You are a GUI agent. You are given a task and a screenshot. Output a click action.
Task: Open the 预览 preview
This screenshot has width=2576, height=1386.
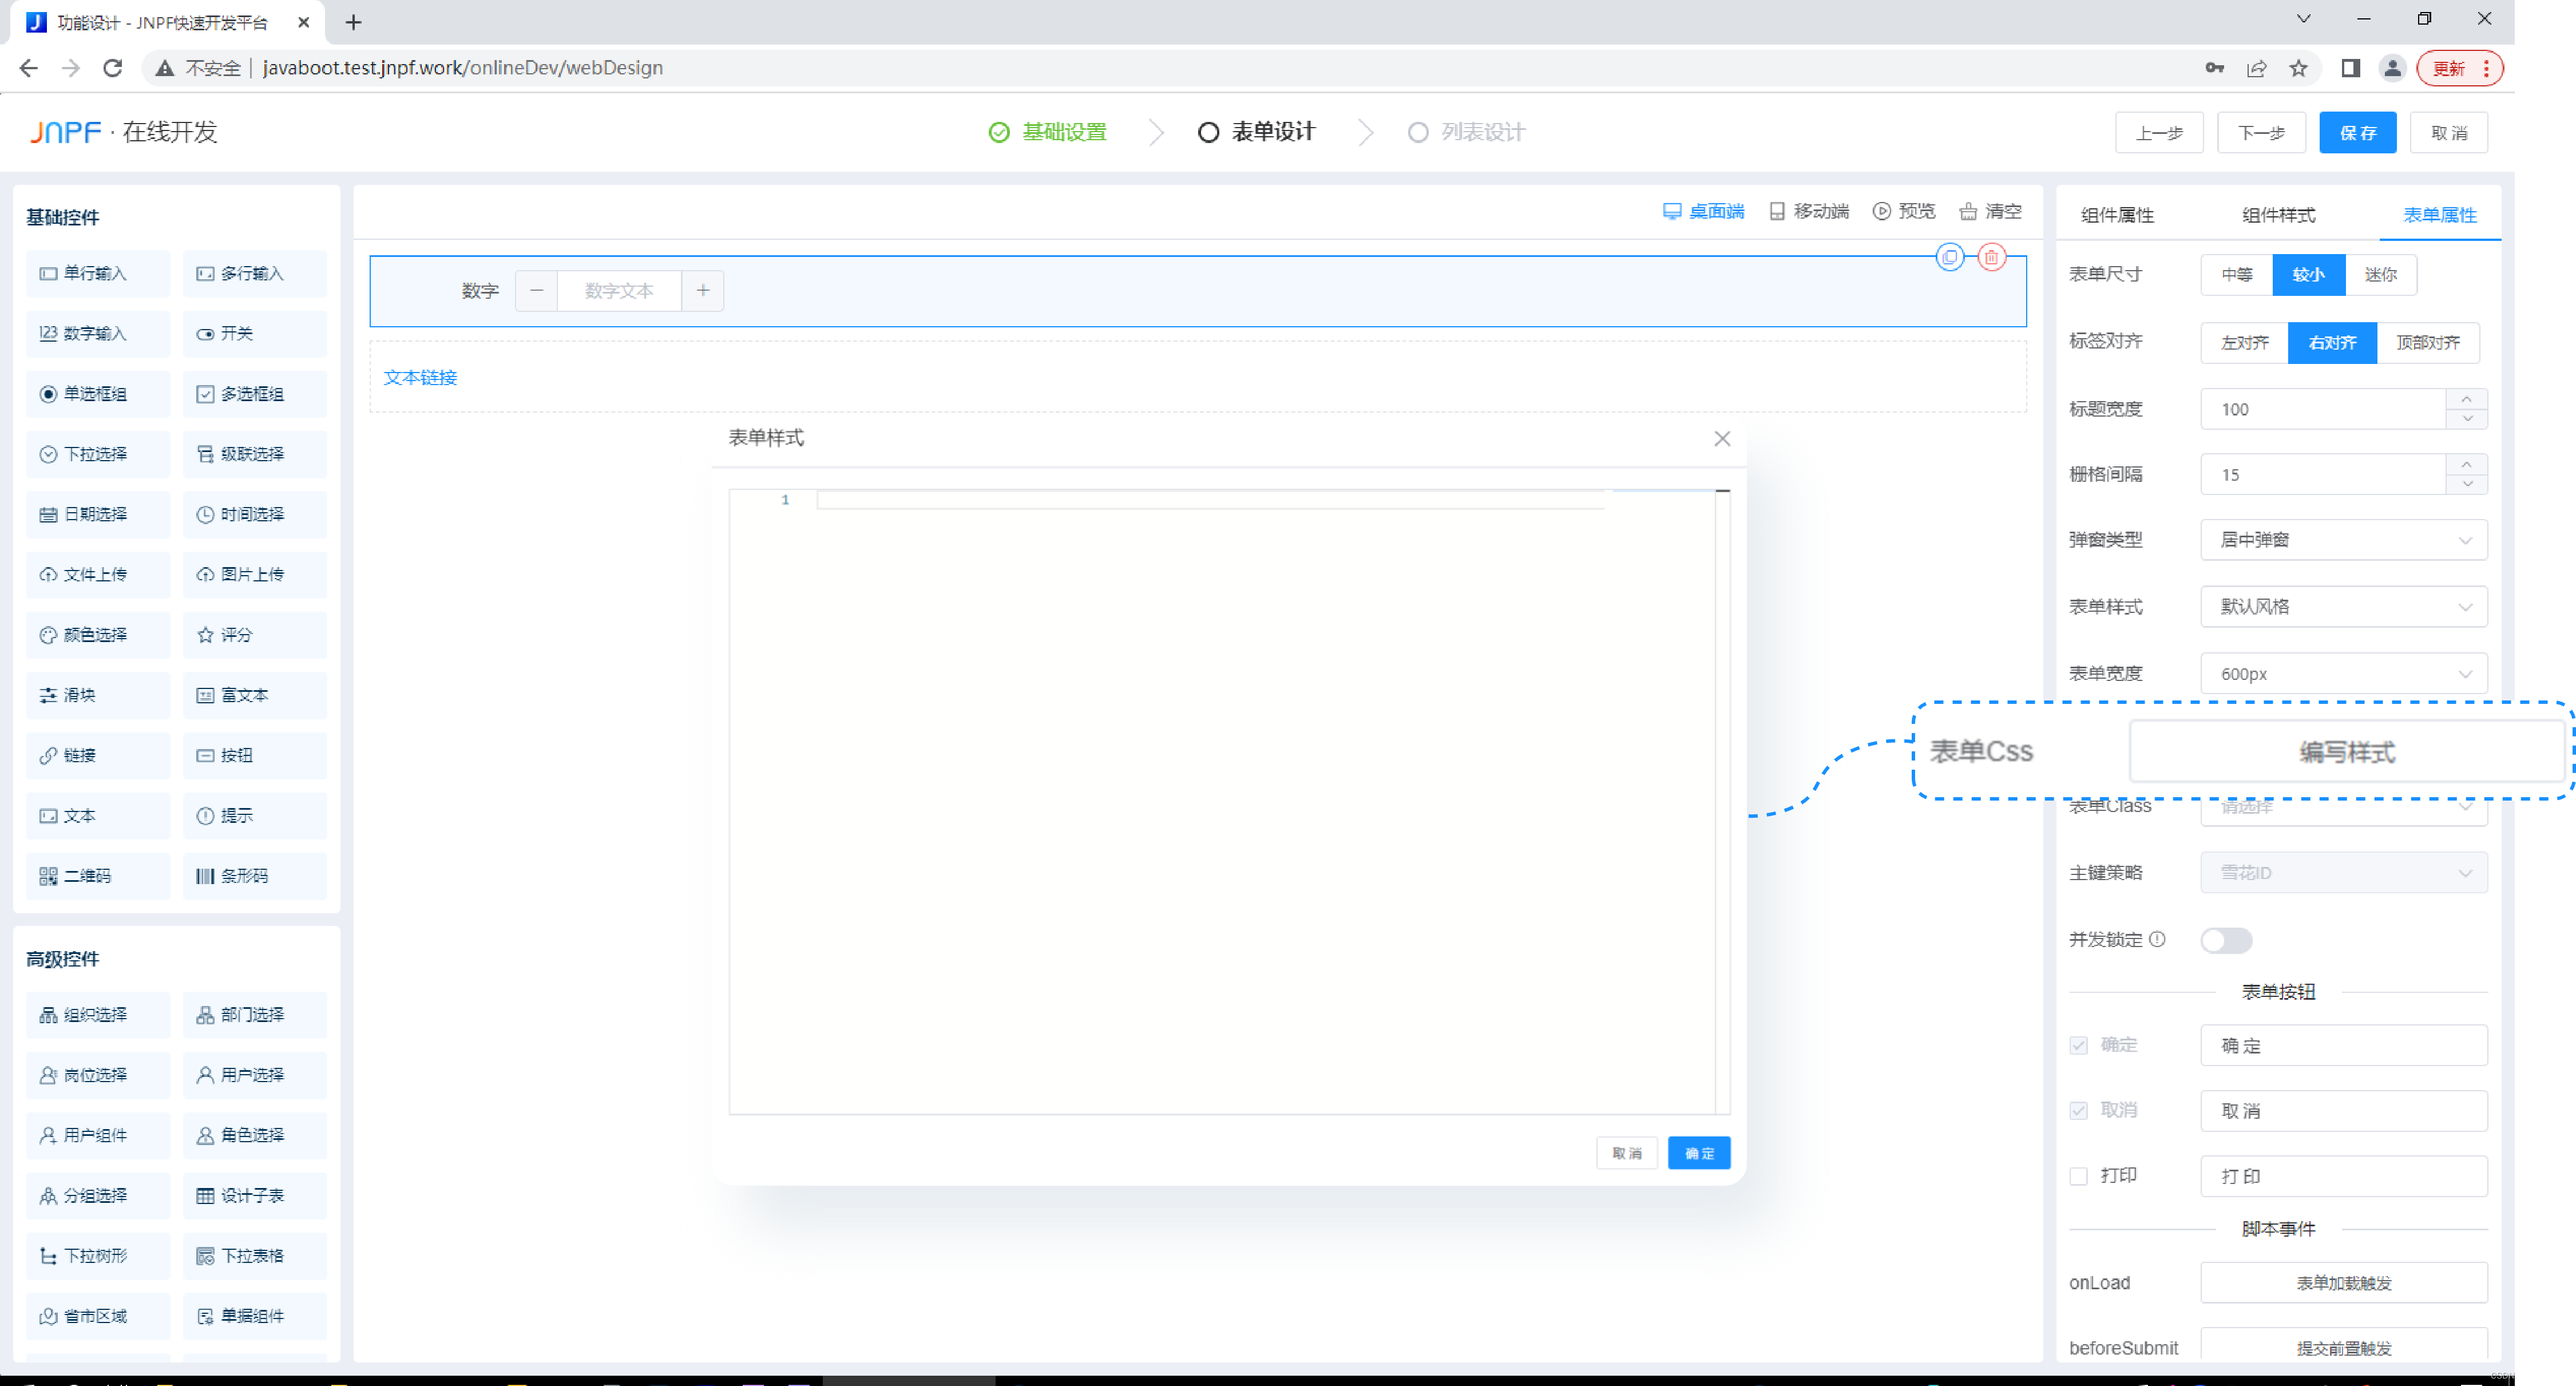pyautogui.click(x=1904, y=211)
